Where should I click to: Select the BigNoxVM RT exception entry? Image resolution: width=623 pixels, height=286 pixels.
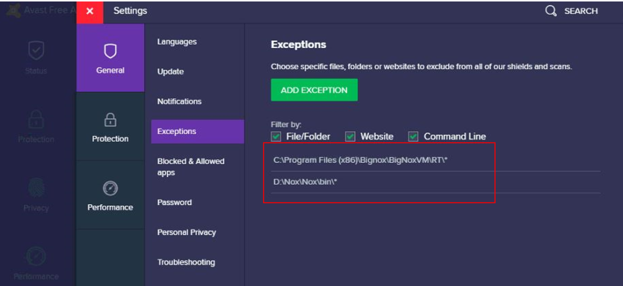(x=360, y=160)
